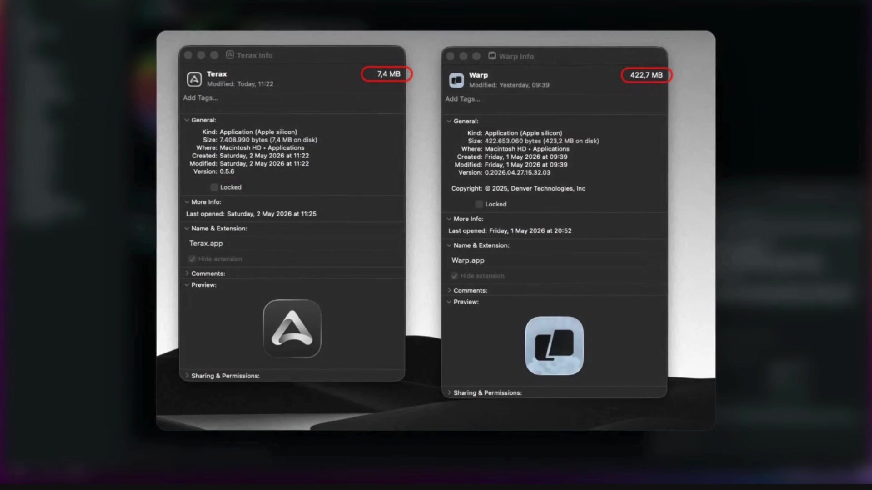Expand Sharing & Permissions in Terax Info

coord(187,376)
